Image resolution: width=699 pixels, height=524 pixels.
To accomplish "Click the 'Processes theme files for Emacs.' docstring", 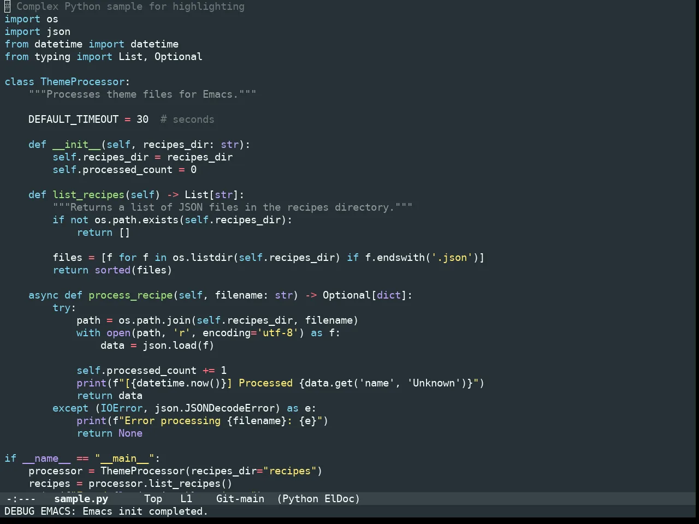I will coord(142,94).
